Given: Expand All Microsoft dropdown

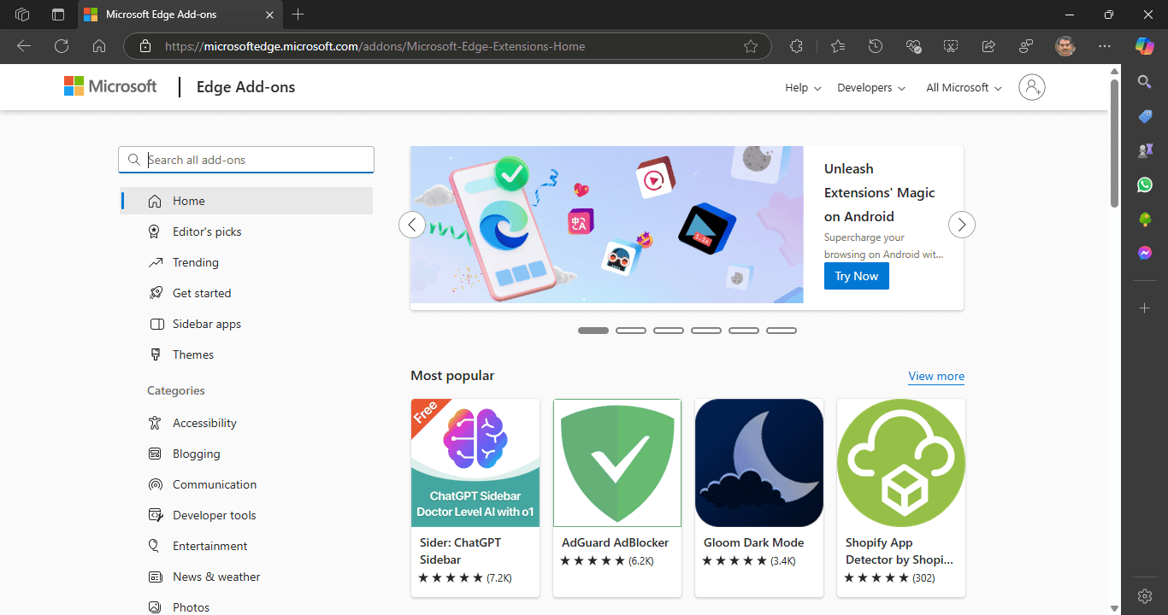Looking at the screenshot, I should [x=964, y=87].
